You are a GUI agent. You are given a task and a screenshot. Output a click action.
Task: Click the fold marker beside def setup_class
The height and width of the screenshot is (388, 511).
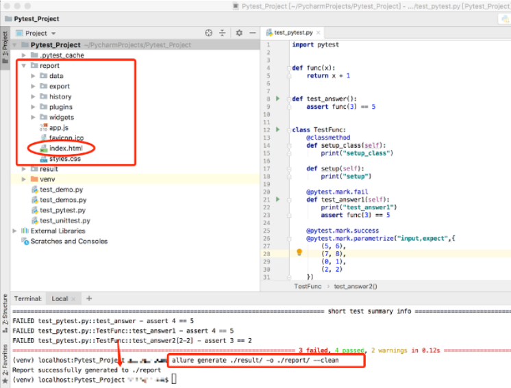click(289, 146)
